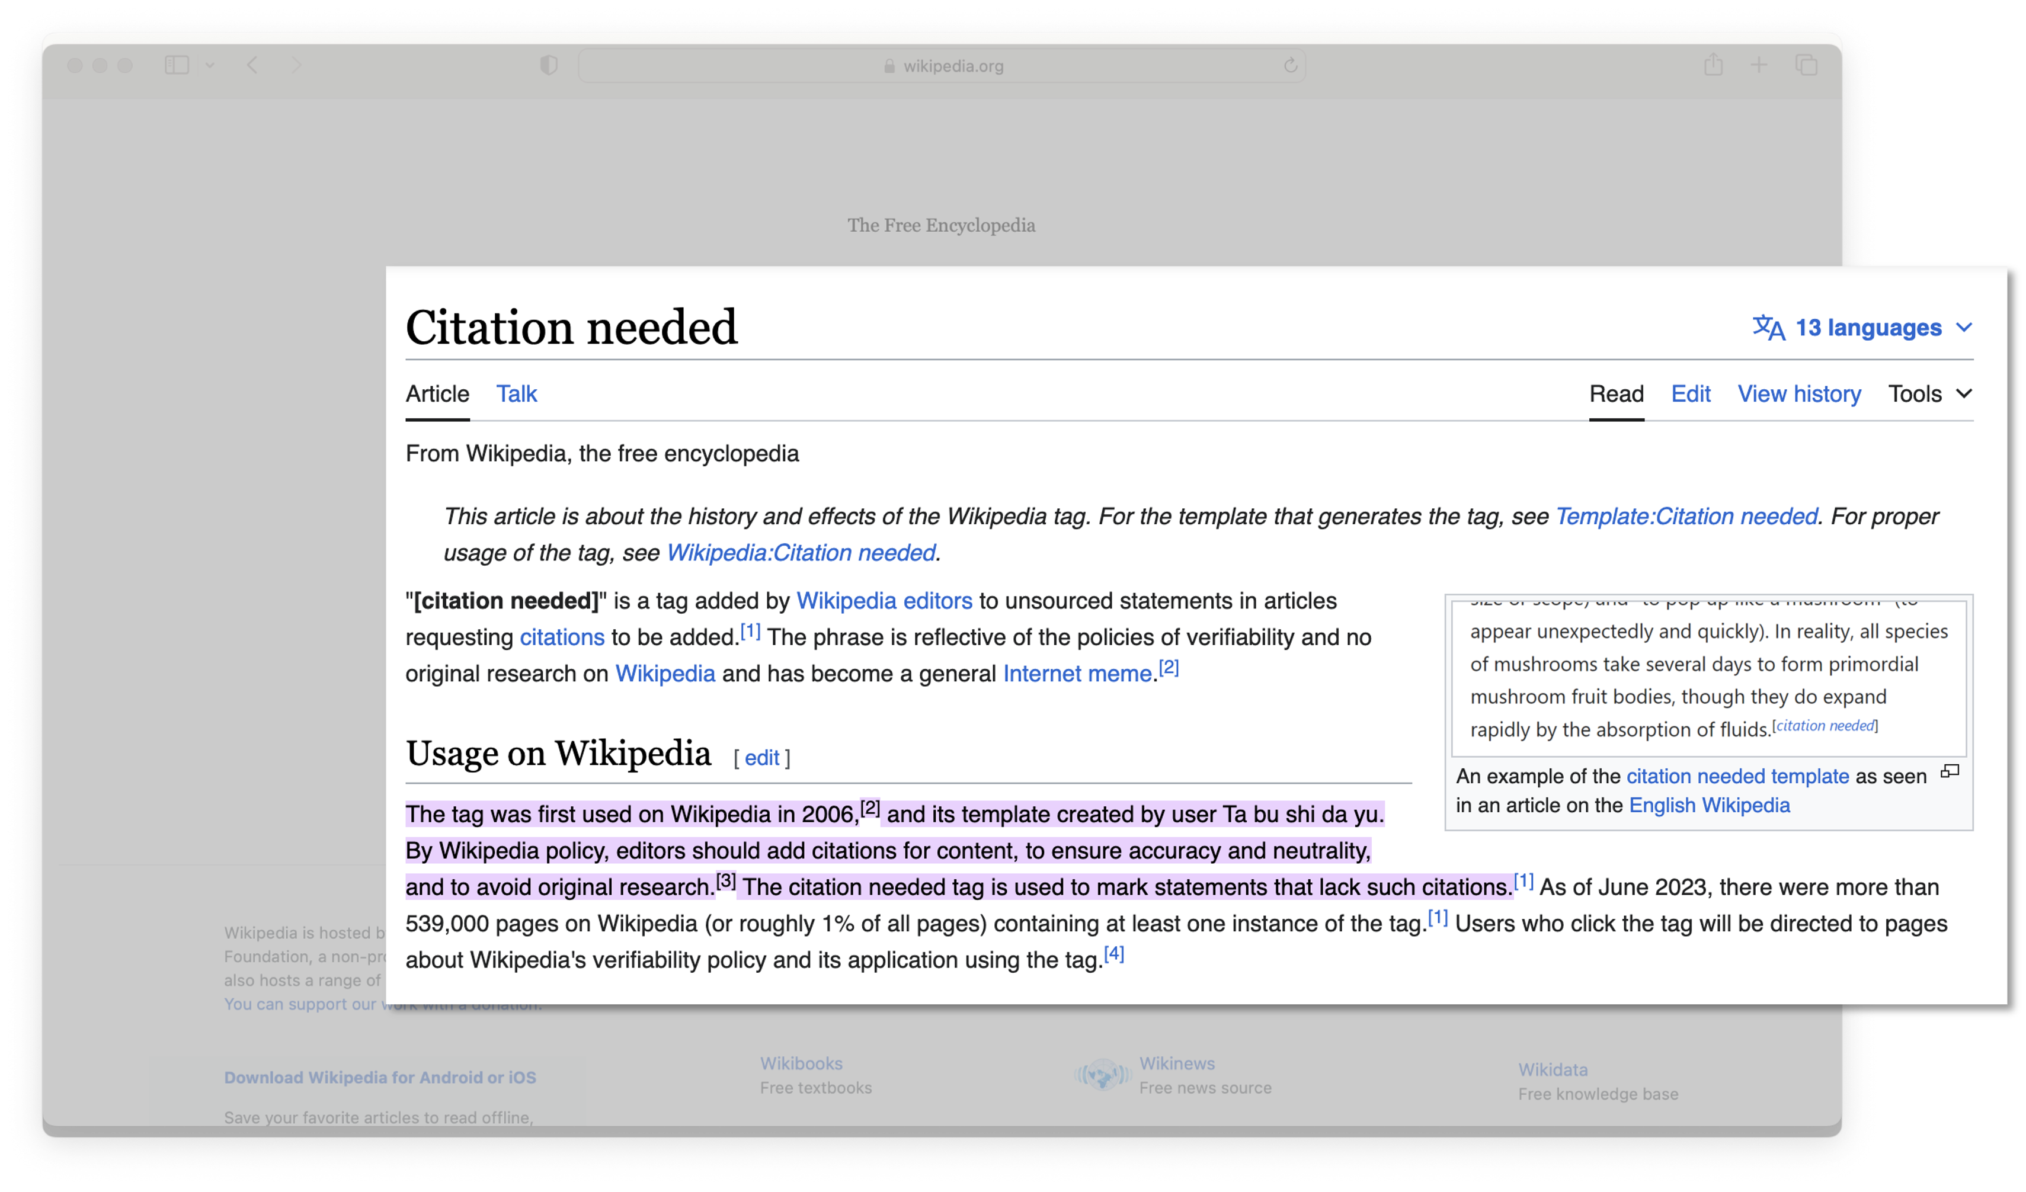Open the Wikidata link in background page

coord(1553,1070)
